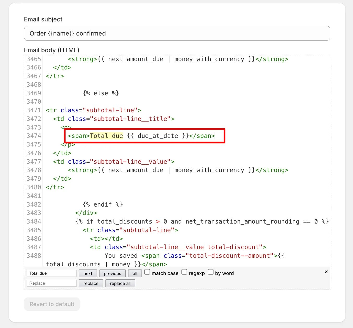Click the Revert to default button

(x=52, y=304)
